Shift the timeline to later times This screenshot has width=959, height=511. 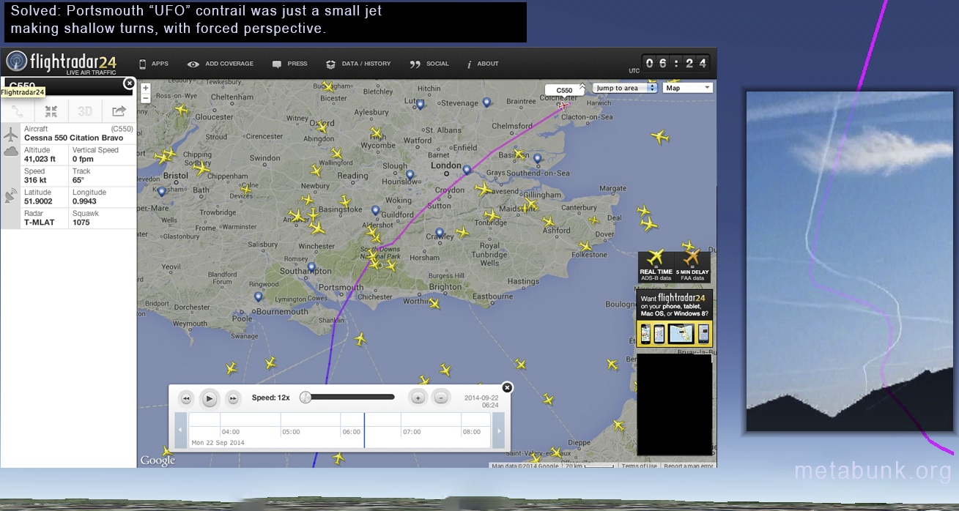(x=498, y=430)
